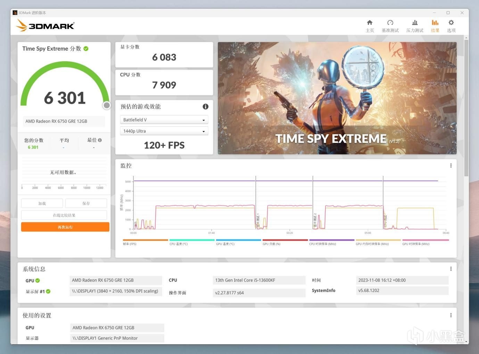The height and width of the screenshot is (354, 479).
Task: Maximize the 3DMark window
Action: pos(448,13)
